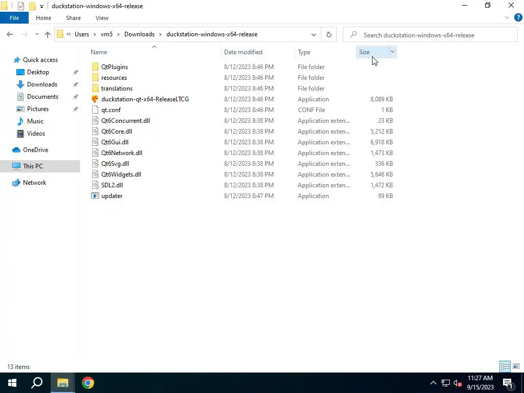Viewport: 524px width, 393px height.
Task: Select the Qt6Network.dll file icon
Action: point(95,152)
